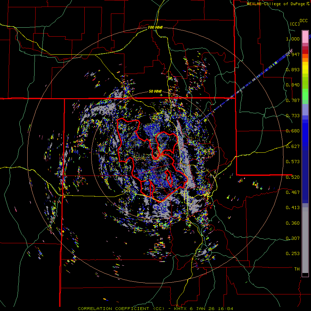Select the 0.733 scale value

(x=293, y=116)
